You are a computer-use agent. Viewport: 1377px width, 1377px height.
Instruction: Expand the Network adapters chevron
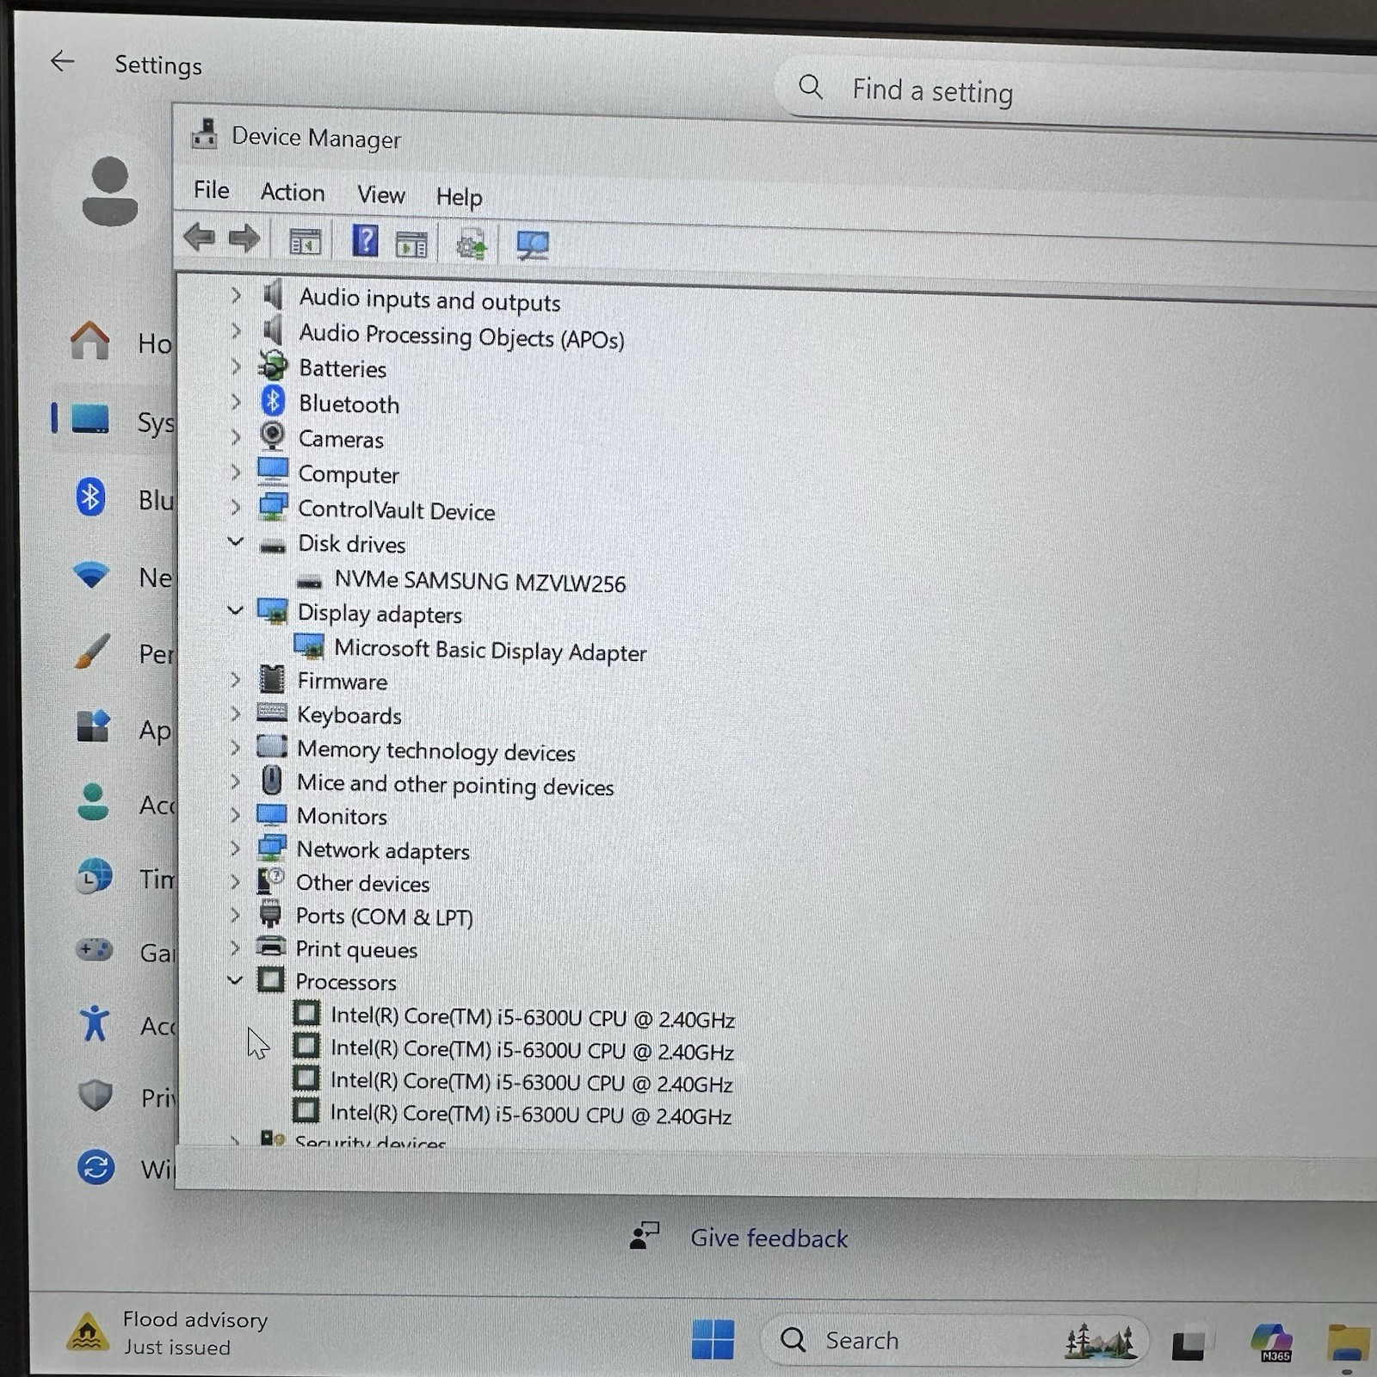[x=235, y=849]
